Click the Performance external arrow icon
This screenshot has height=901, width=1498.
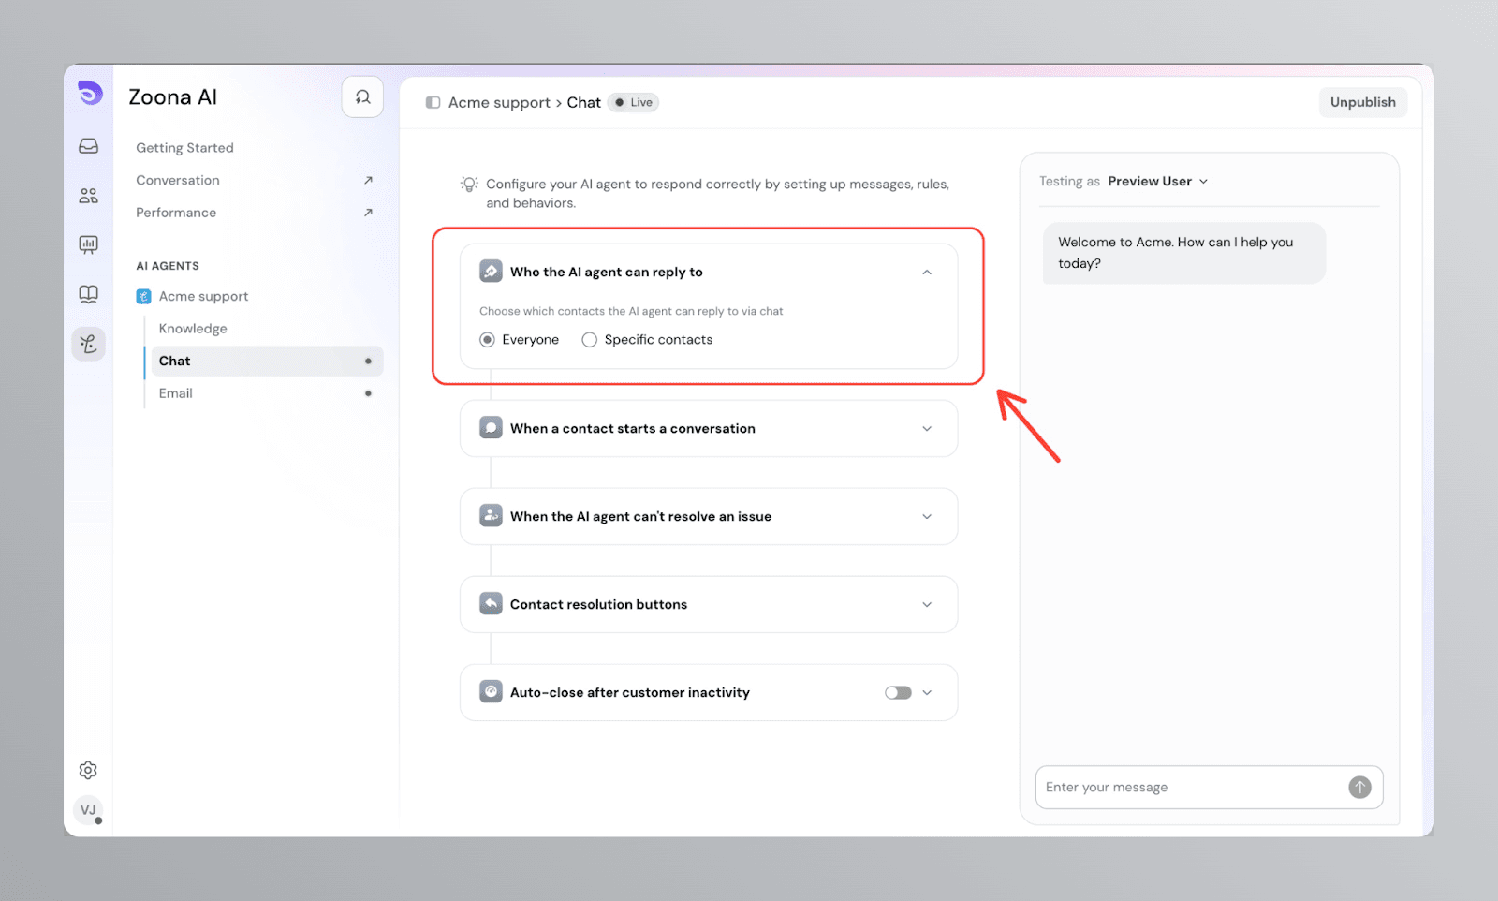pyautogui.click(x=368, y=213)
